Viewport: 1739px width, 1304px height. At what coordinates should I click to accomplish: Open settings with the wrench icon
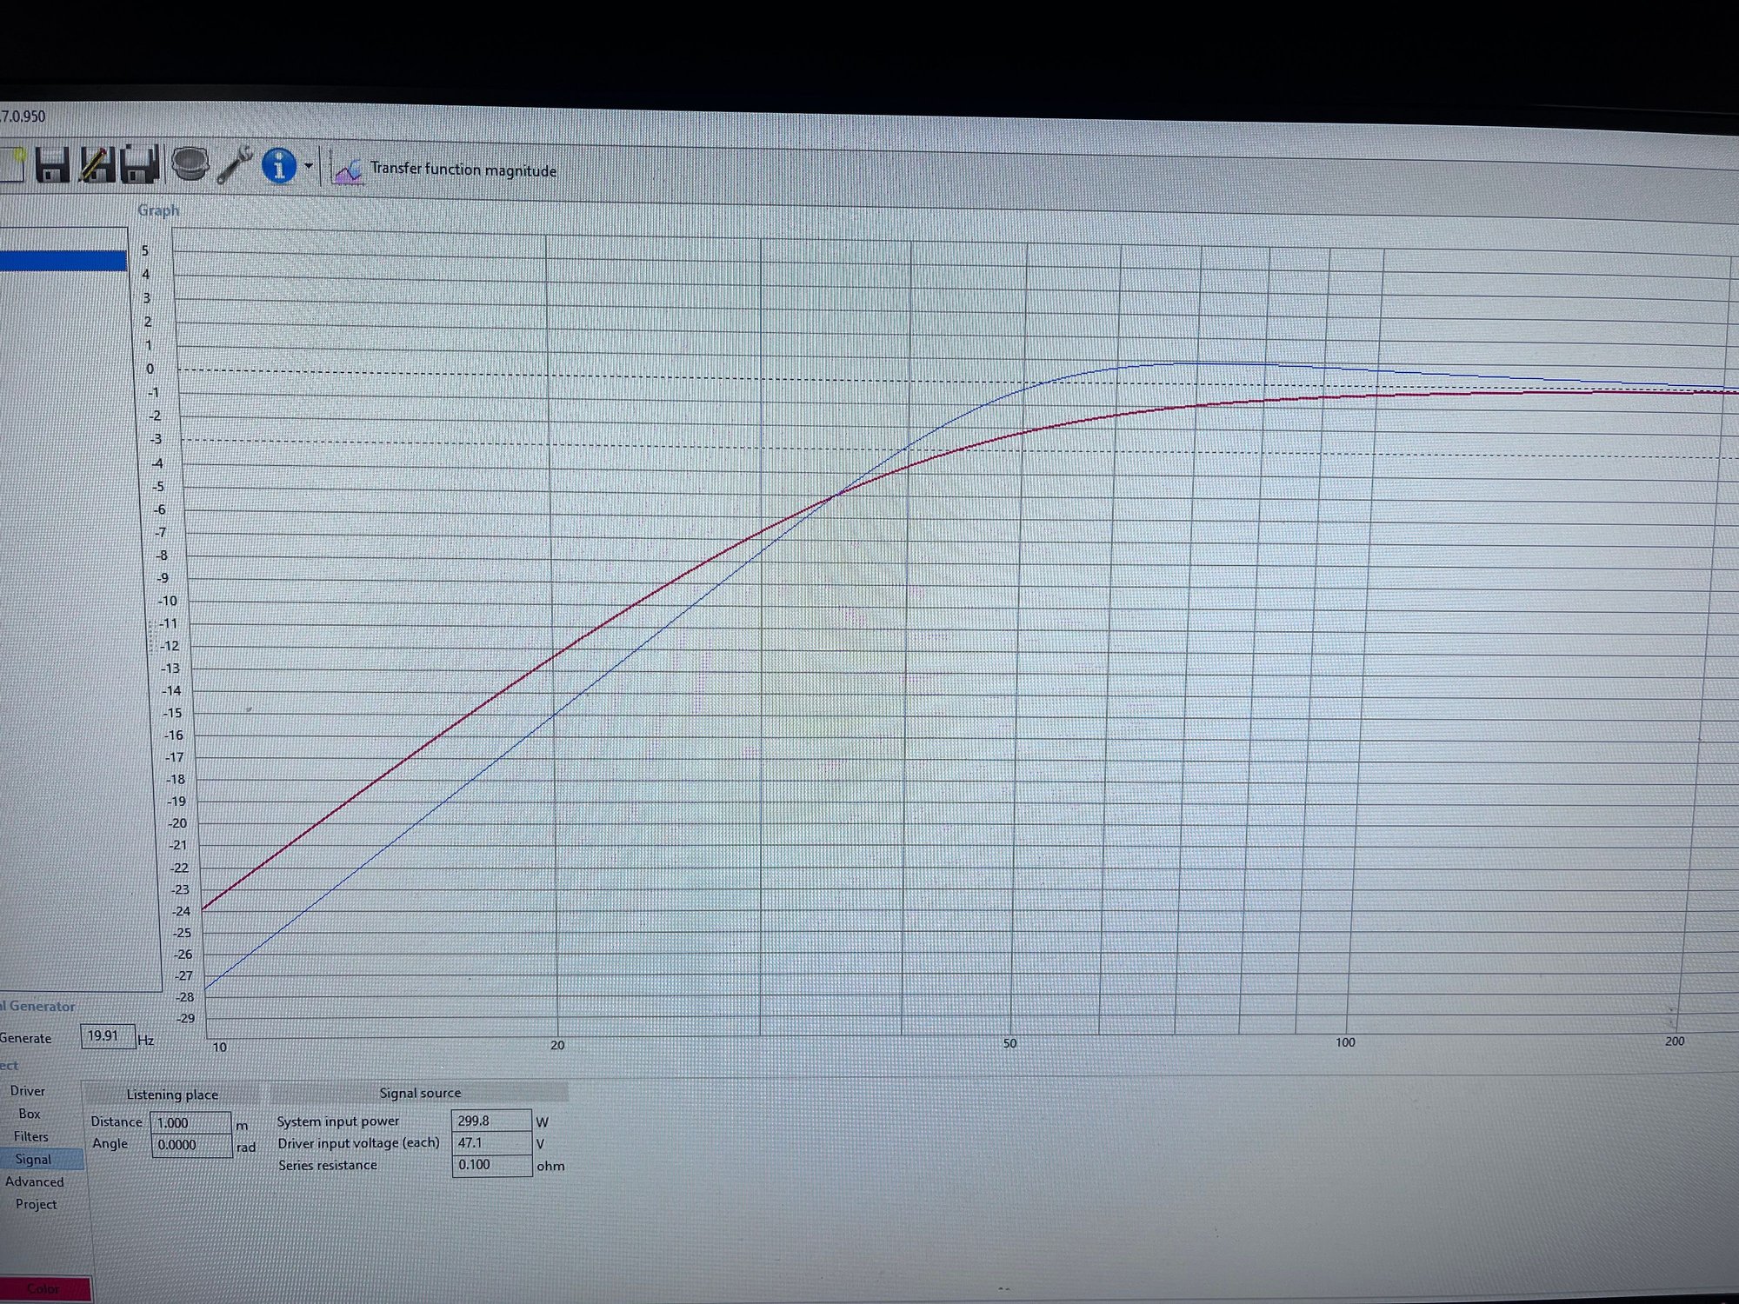[x=234, y=164]
